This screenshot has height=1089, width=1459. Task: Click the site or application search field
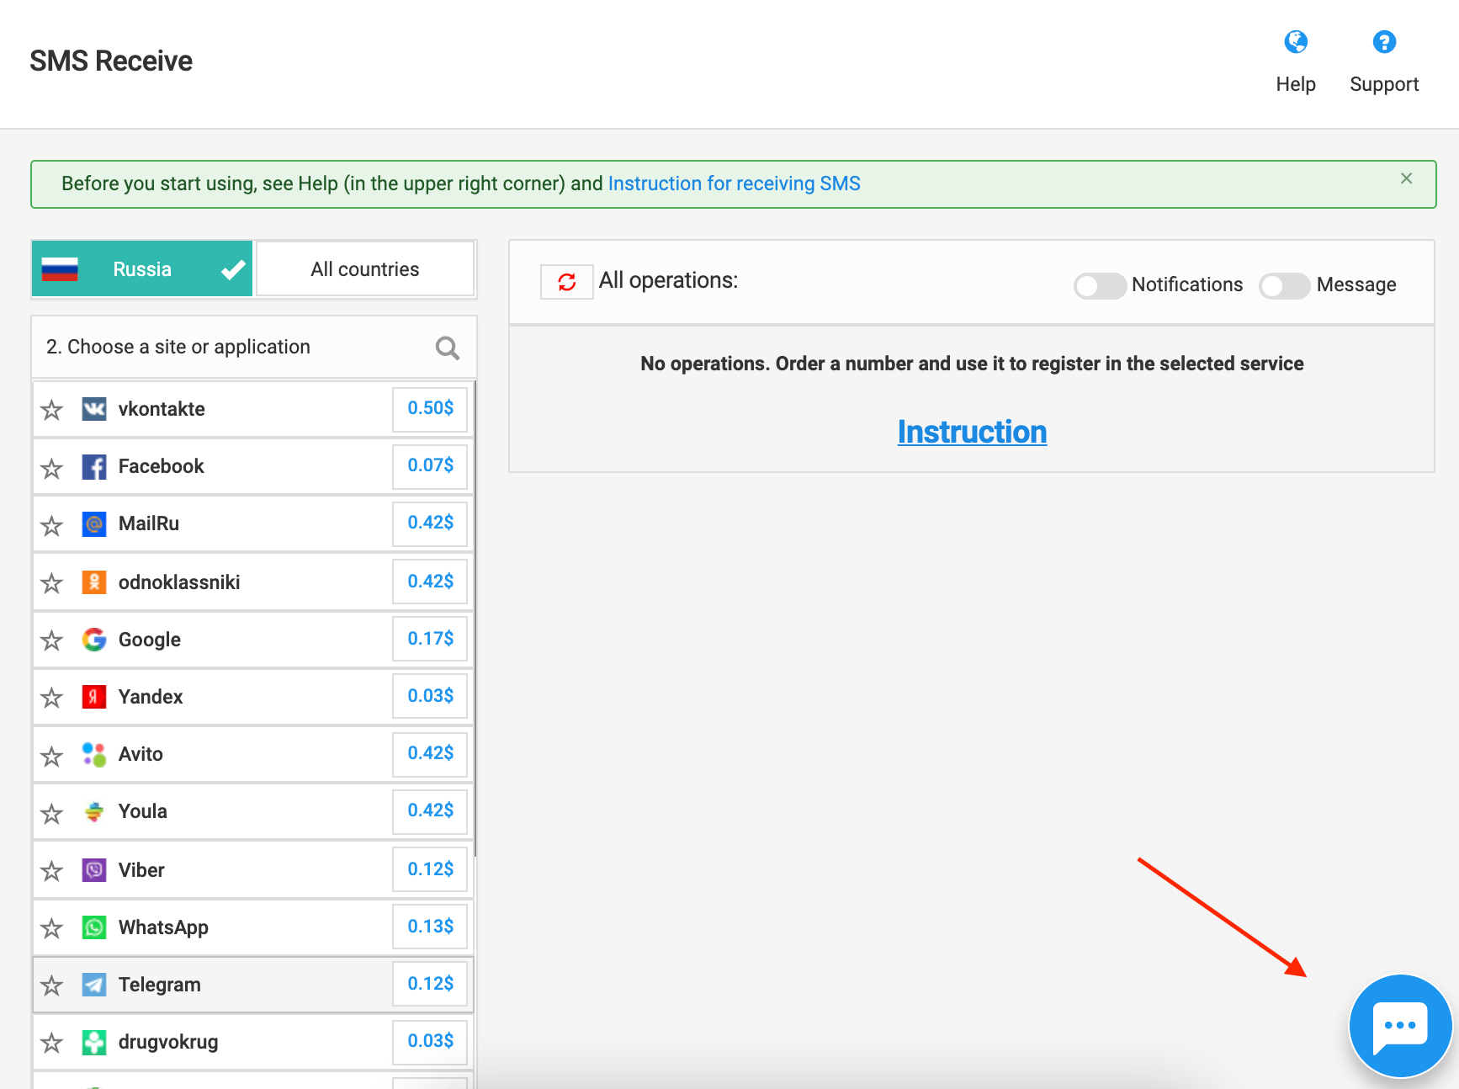[236, 348]
